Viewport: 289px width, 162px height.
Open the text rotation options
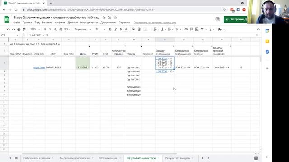point(178,29)
